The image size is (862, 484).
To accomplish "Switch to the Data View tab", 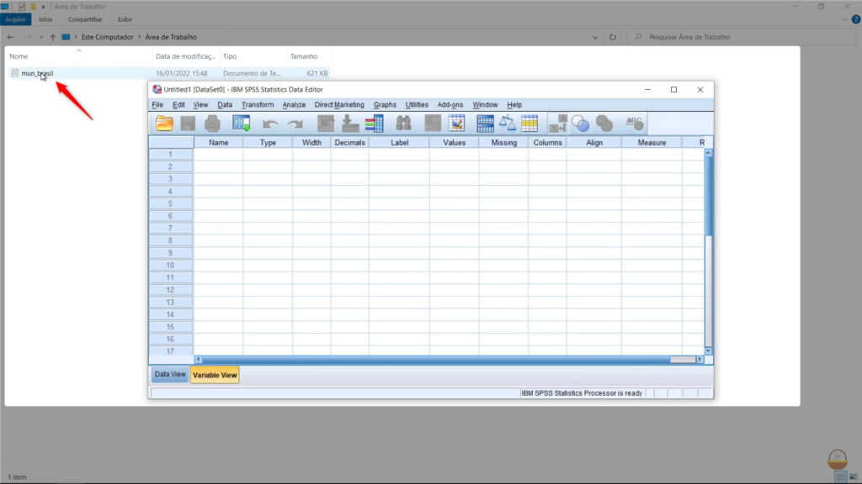I will [x=170, y=374].
